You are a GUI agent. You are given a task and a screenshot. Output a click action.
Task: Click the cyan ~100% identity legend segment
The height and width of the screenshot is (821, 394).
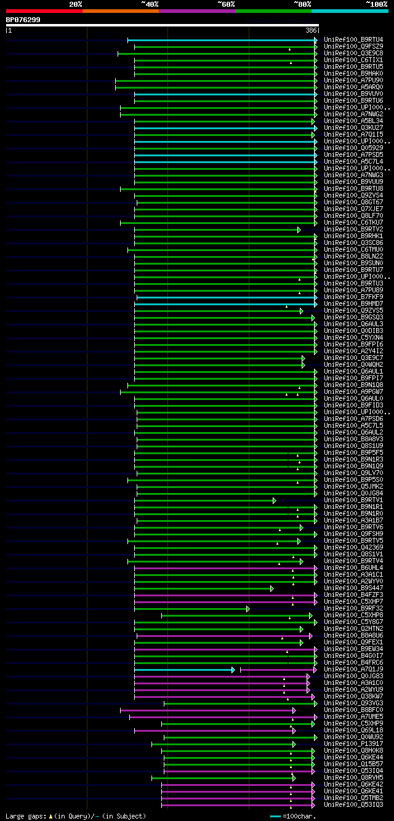click(x=350, y=11)
